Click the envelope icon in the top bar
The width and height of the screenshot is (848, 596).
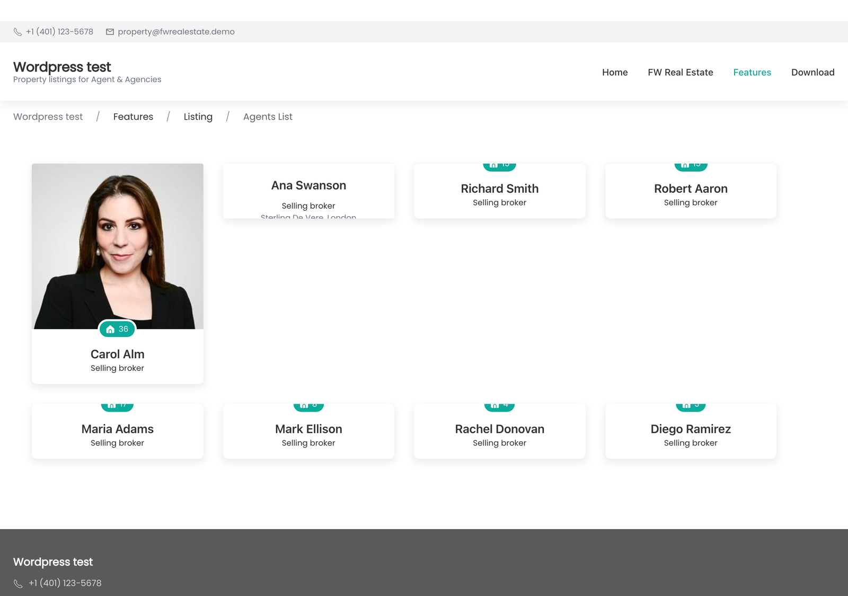(x=110, y=32)
